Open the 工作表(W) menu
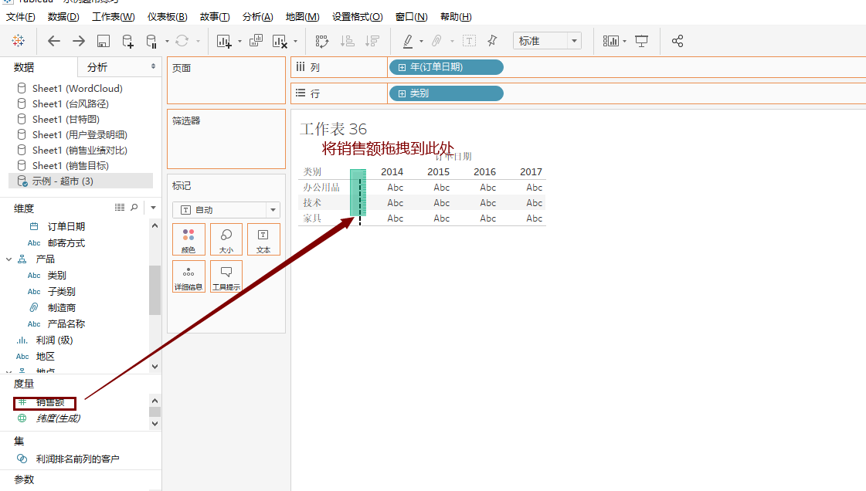Screen dimensions: 866x491 click(114, 16)
